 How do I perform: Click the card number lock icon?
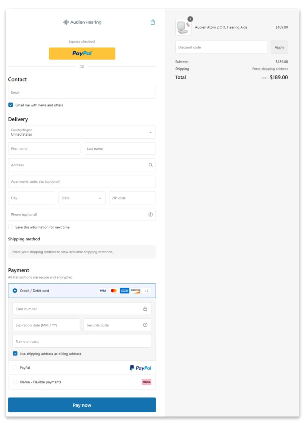pyautogui.click(x=145, y=309)
